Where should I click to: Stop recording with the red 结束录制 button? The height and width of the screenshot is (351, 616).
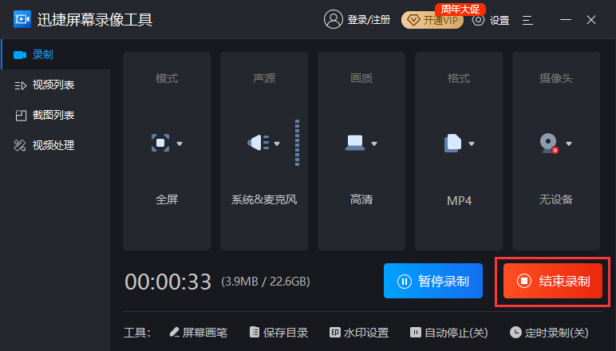pyautogui.click(x=553, y=281)
